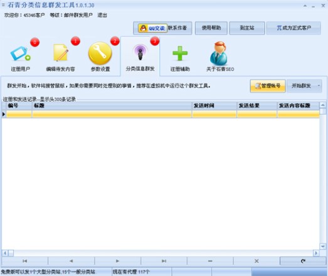Minimize the 石青分类信息群发工具 window

coord(314,6)
